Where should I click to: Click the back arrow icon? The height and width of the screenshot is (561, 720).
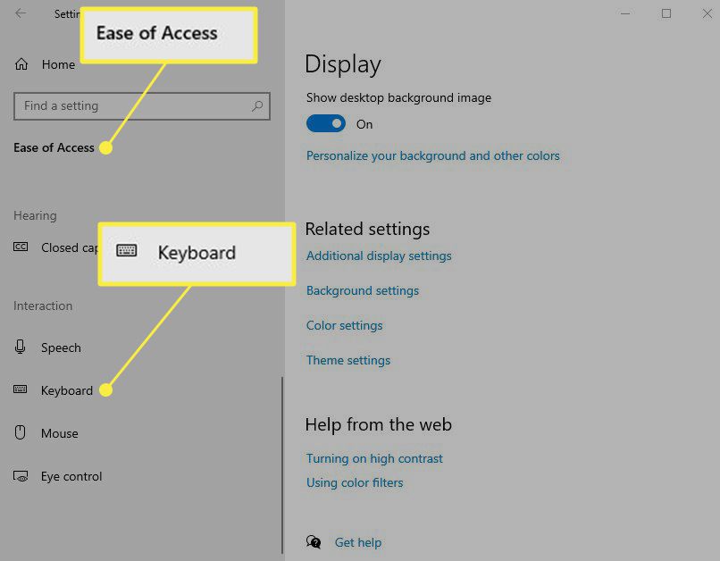[21, 13]
